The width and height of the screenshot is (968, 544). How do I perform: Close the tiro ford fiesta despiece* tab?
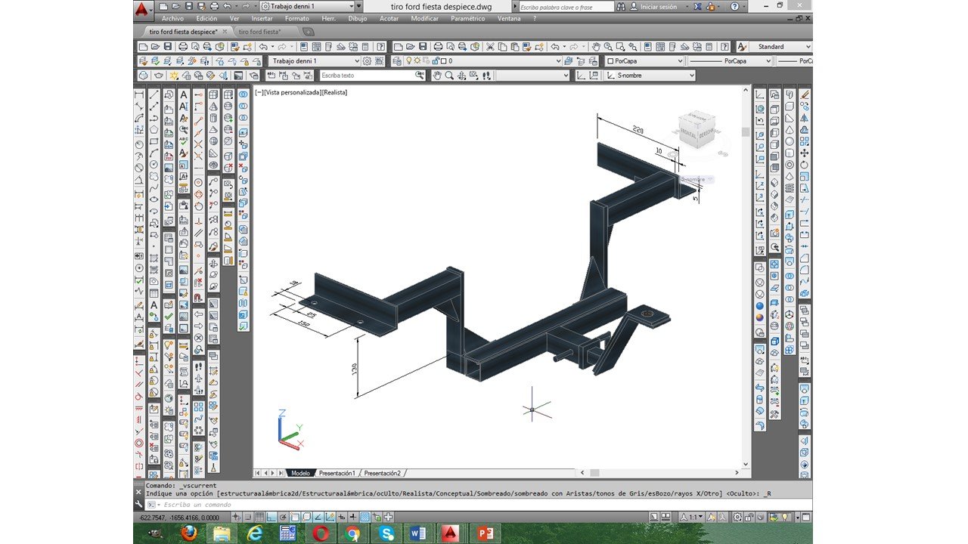click(225, 32)
